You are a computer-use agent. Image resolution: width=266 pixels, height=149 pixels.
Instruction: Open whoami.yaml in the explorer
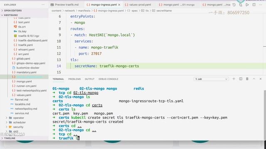(x=26, y=50)
